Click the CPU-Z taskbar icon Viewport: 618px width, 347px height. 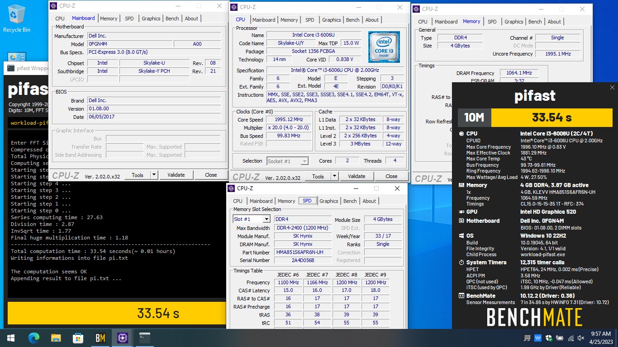(122, 338)
